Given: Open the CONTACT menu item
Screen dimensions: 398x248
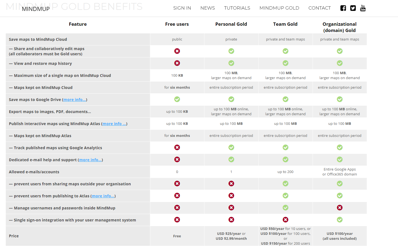Looking at the screenshot, I should tap(319, 8).
